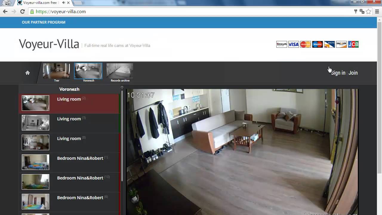Click the live camera video feed
This screenshot has width=382, height=215.
(x=242, y=152)
